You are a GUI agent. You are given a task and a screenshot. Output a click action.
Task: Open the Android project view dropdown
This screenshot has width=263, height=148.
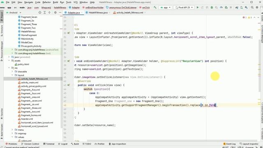14,13
